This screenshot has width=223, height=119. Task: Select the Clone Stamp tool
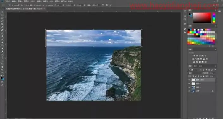point(2,36)
